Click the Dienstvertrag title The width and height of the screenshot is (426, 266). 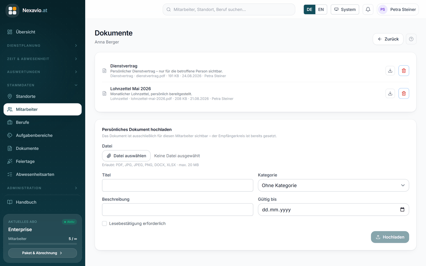124,66
